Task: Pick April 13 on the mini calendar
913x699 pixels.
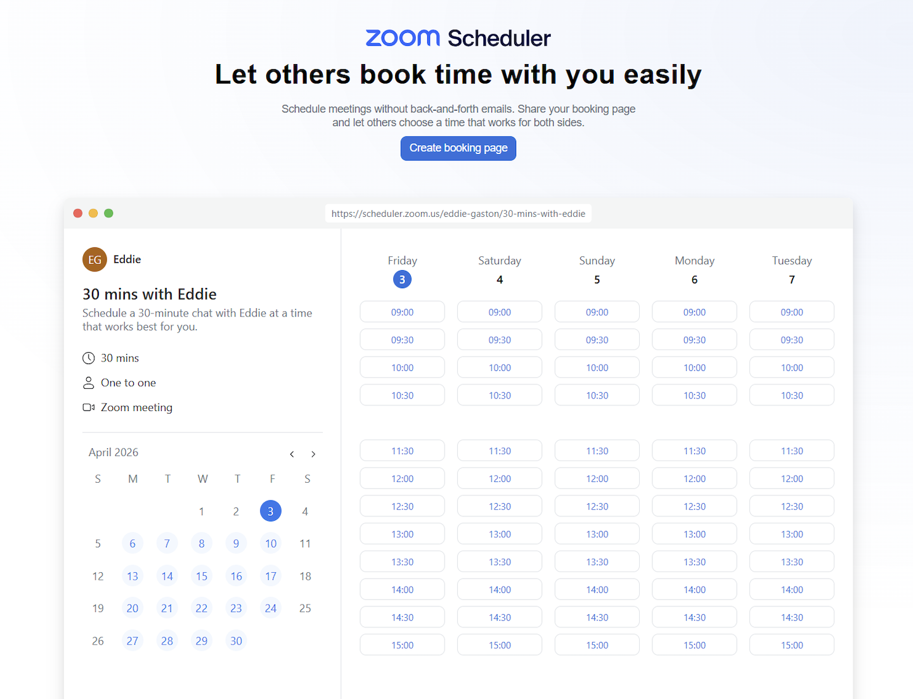Action: point(133,576)
